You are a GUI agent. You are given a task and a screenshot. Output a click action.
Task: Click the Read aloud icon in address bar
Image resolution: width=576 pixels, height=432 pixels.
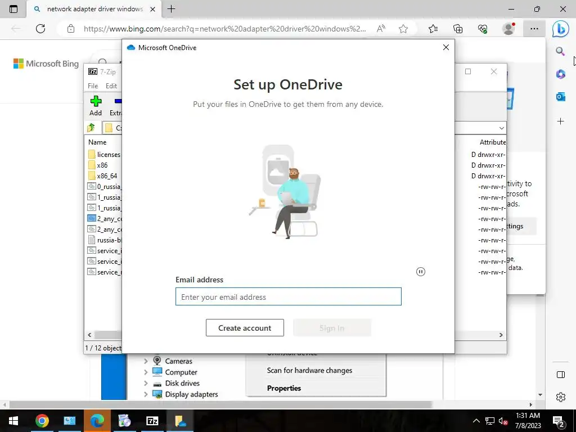click(x=381, y=29)
